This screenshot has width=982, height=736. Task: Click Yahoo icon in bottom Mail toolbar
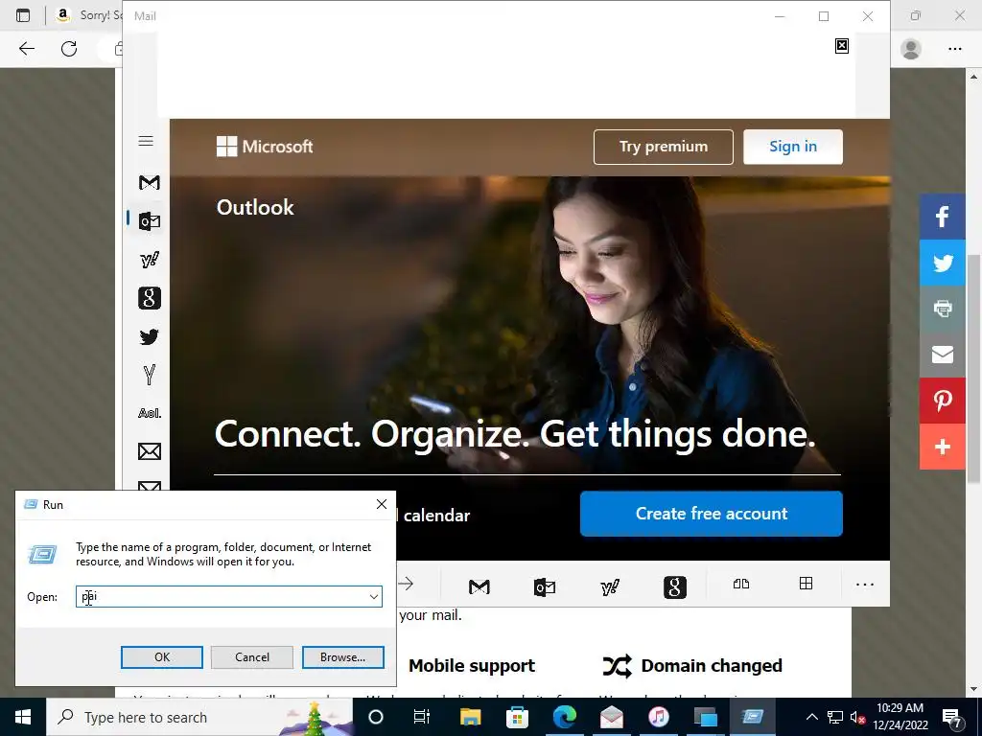pyautogui.click(x=609, y=587)
